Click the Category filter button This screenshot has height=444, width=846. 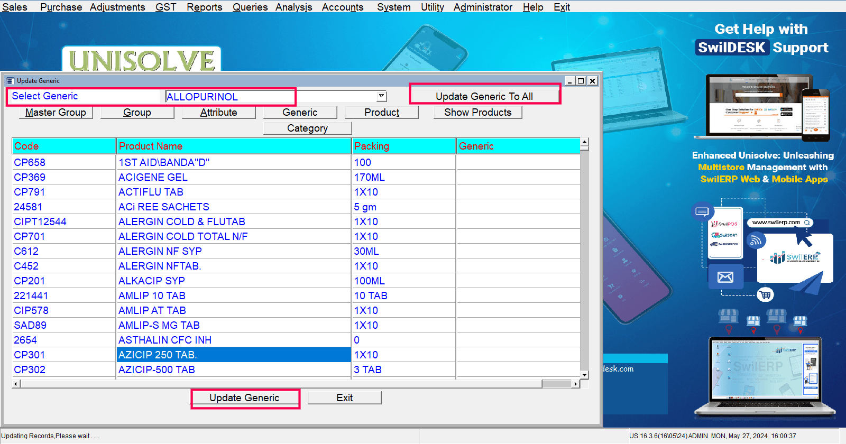(307, 128)
